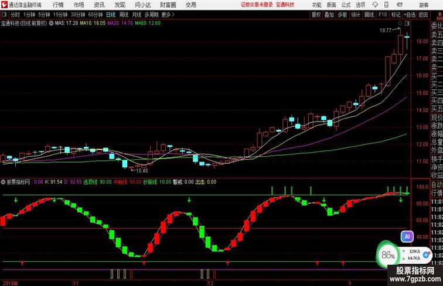Click the mobile phone icon
Image resolution: width=443 pixels, height=286 pixels.
tap(386, 5)
